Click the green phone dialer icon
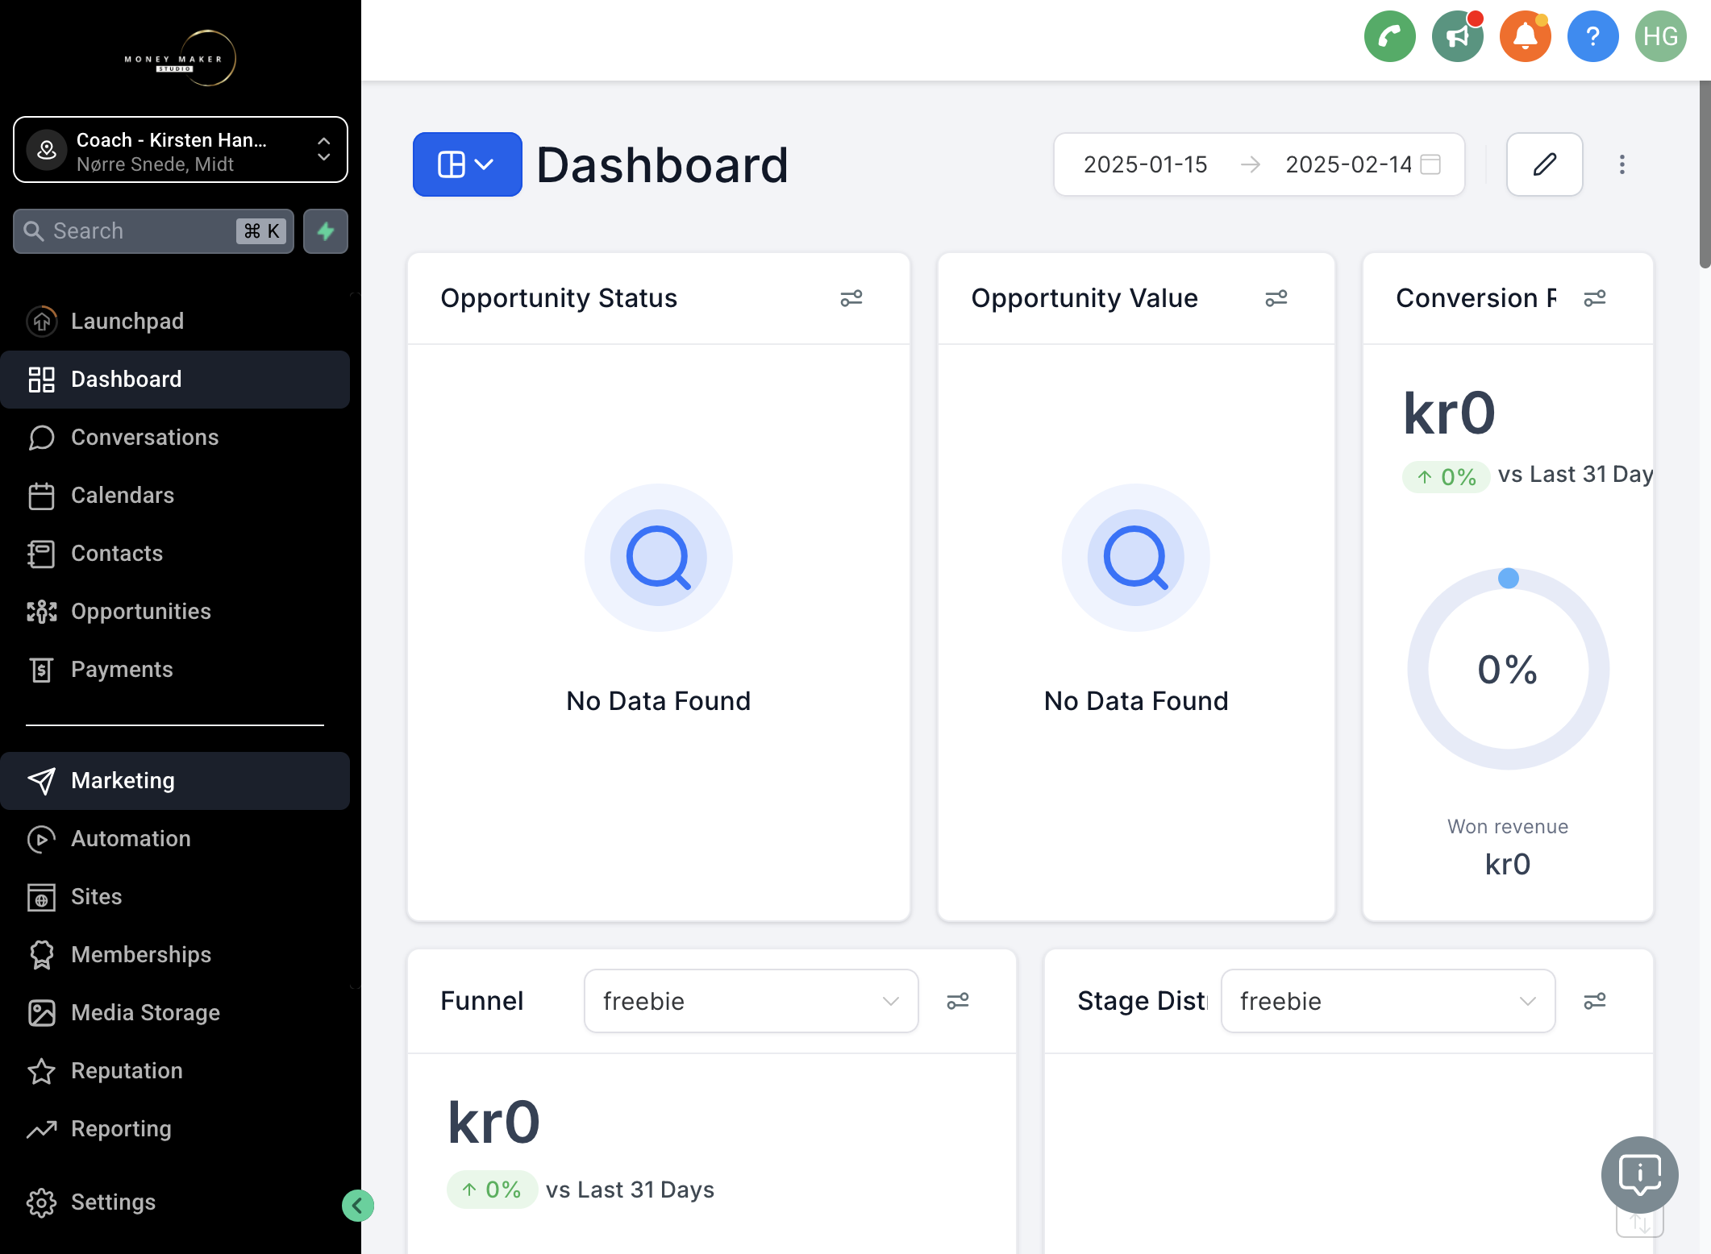1711x1254 pixels. [1389, 36]
